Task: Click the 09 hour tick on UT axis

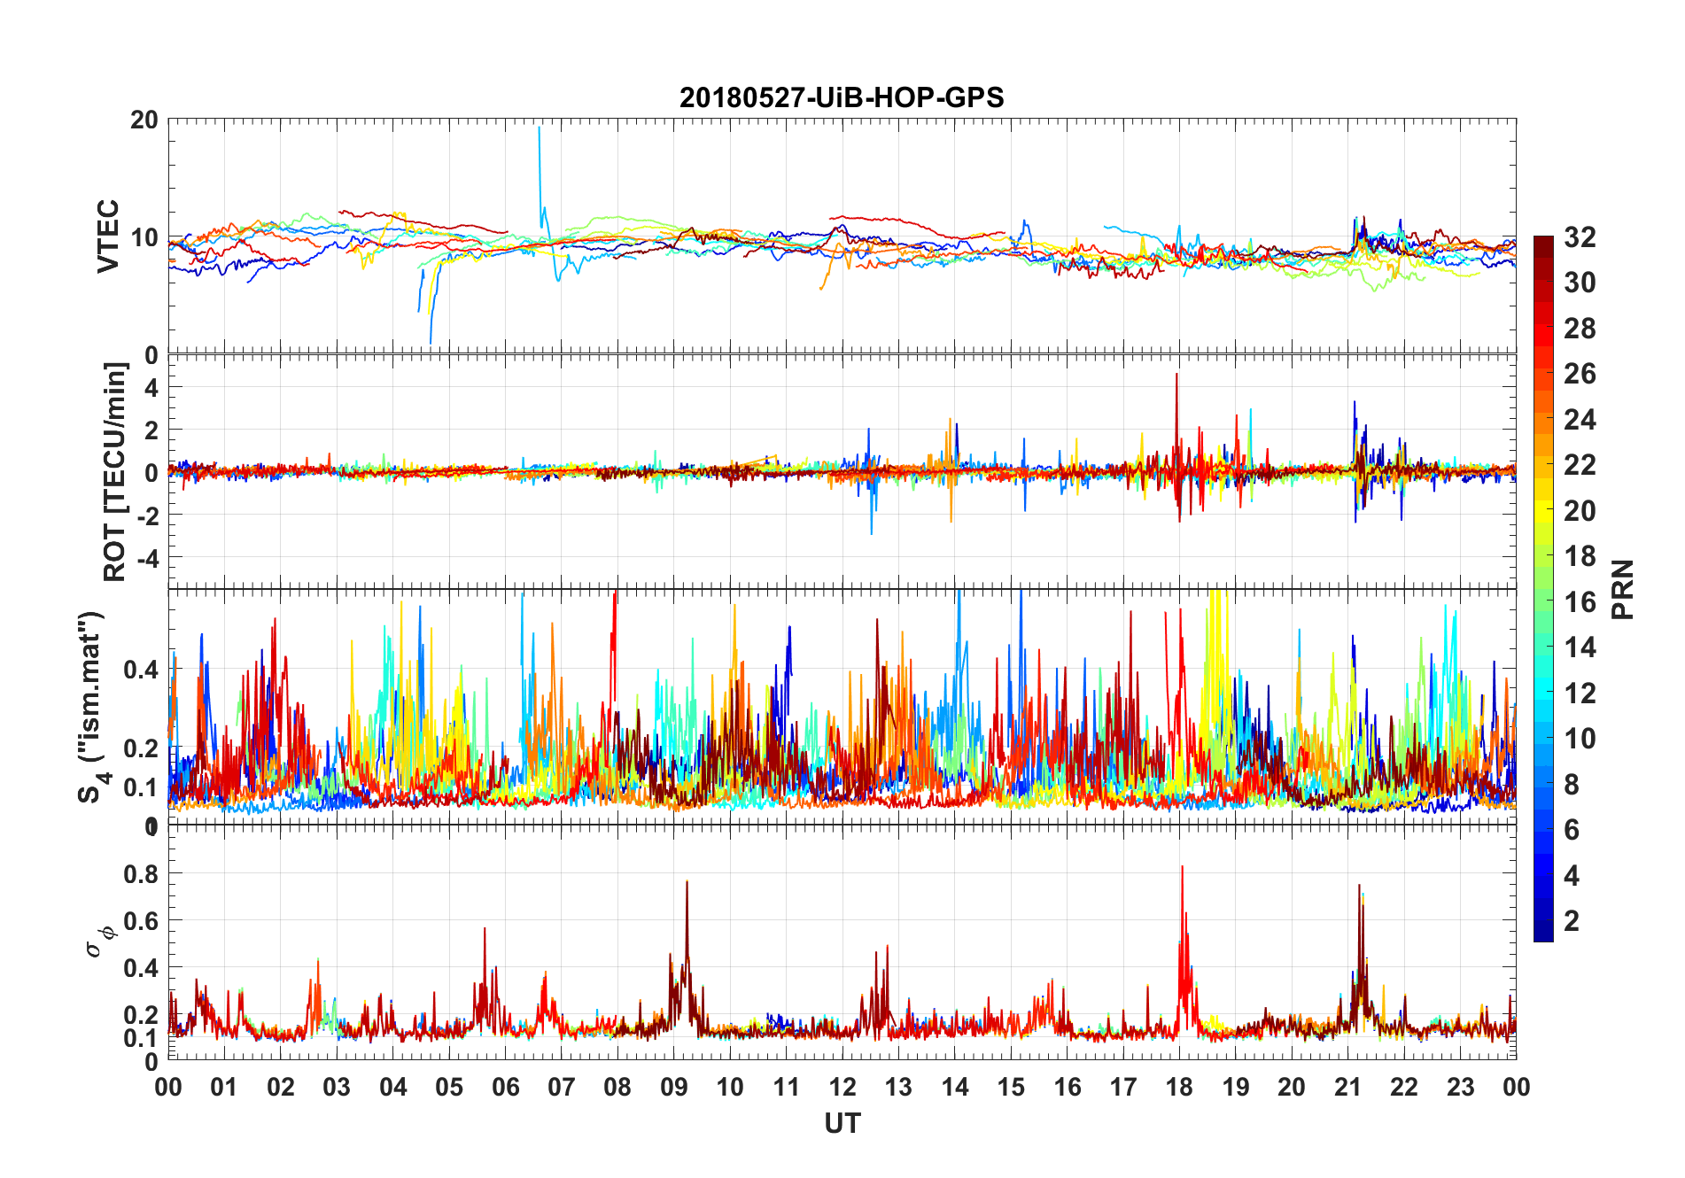Action: pyautogui.click(x=673, y=1087)
